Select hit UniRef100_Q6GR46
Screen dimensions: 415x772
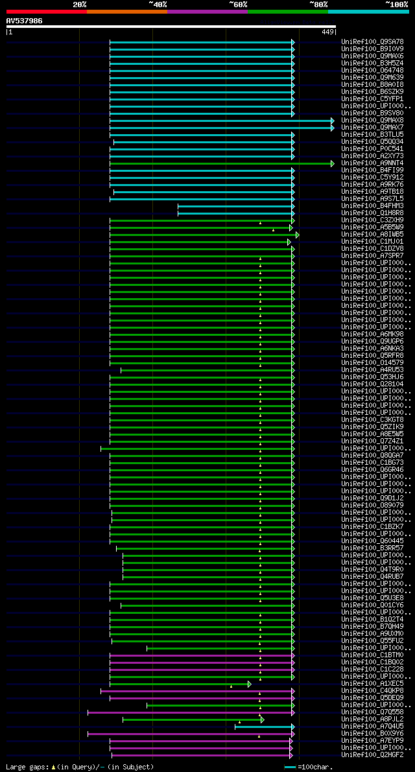[372, 470]
